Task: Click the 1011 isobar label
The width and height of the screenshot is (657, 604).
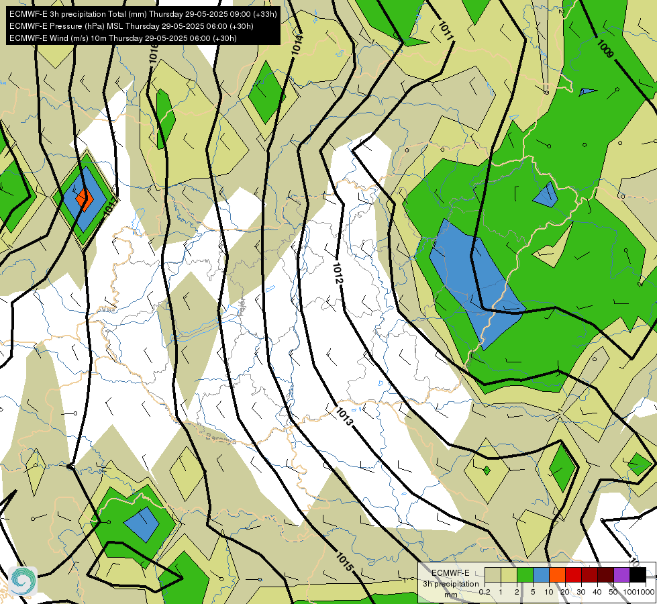Action: (446, 31)
